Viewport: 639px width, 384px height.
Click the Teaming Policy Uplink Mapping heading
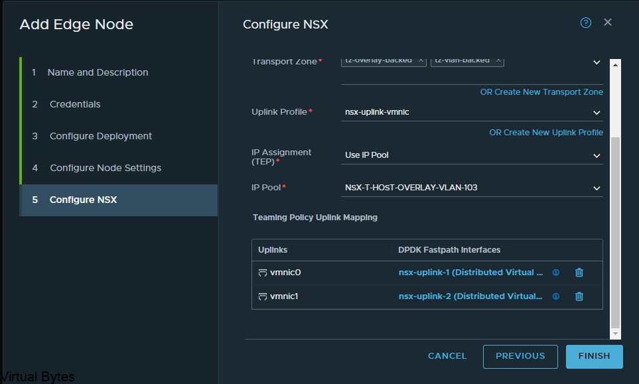point(315,218)
